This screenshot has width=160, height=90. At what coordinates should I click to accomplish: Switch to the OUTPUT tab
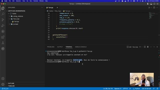(60, 47)
